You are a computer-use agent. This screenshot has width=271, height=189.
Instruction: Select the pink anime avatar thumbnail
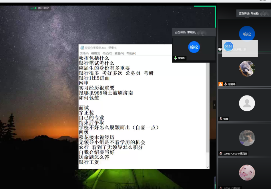(x=247, y=173)
